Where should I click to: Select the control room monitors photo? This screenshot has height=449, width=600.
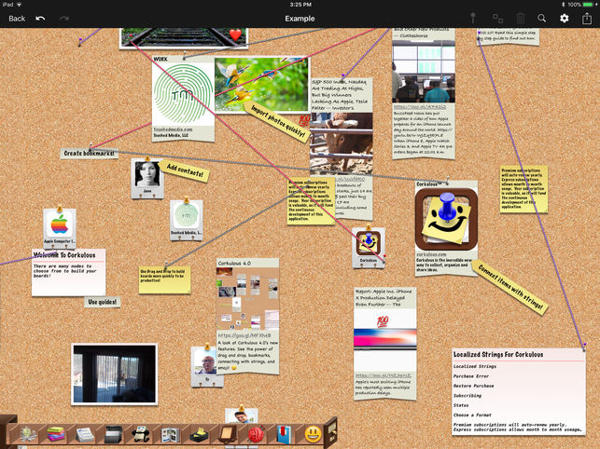[424, 71]
